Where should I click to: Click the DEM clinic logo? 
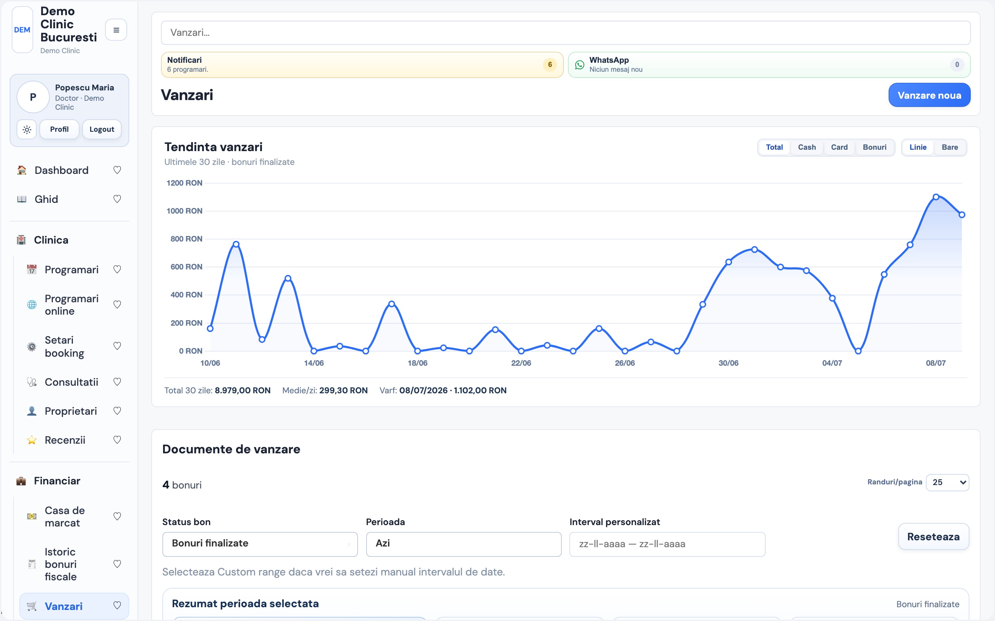(x=22, y=30)
